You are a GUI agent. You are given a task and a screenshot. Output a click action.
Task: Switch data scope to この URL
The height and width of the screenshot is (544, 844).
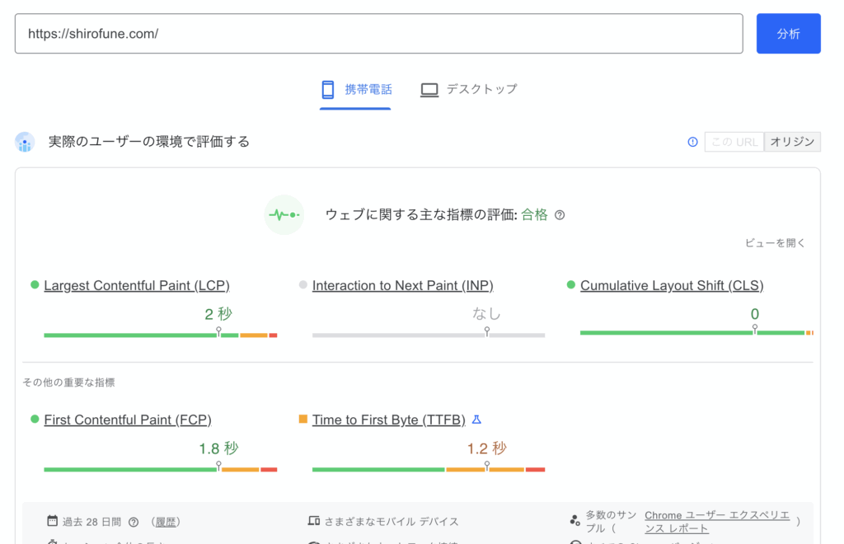(734, 142)
